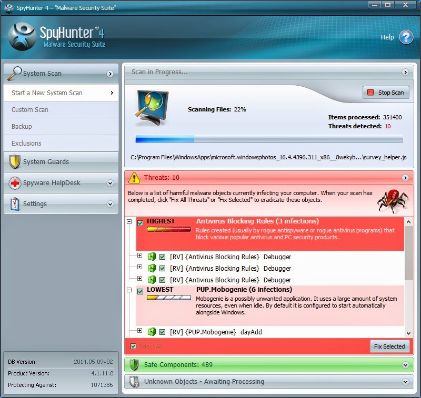Image resolution: width=421 pixels, height=398 pixels.
Task: Uncheck the dayAdd entry checkbox
Action: pos(162,332)
